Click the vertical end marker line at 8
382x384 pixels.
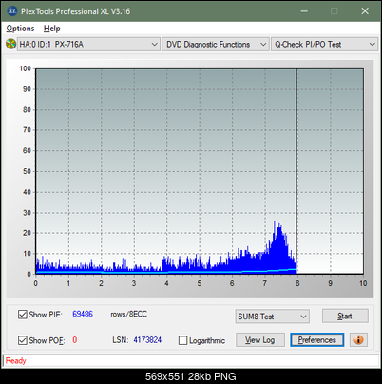point(296,171)
